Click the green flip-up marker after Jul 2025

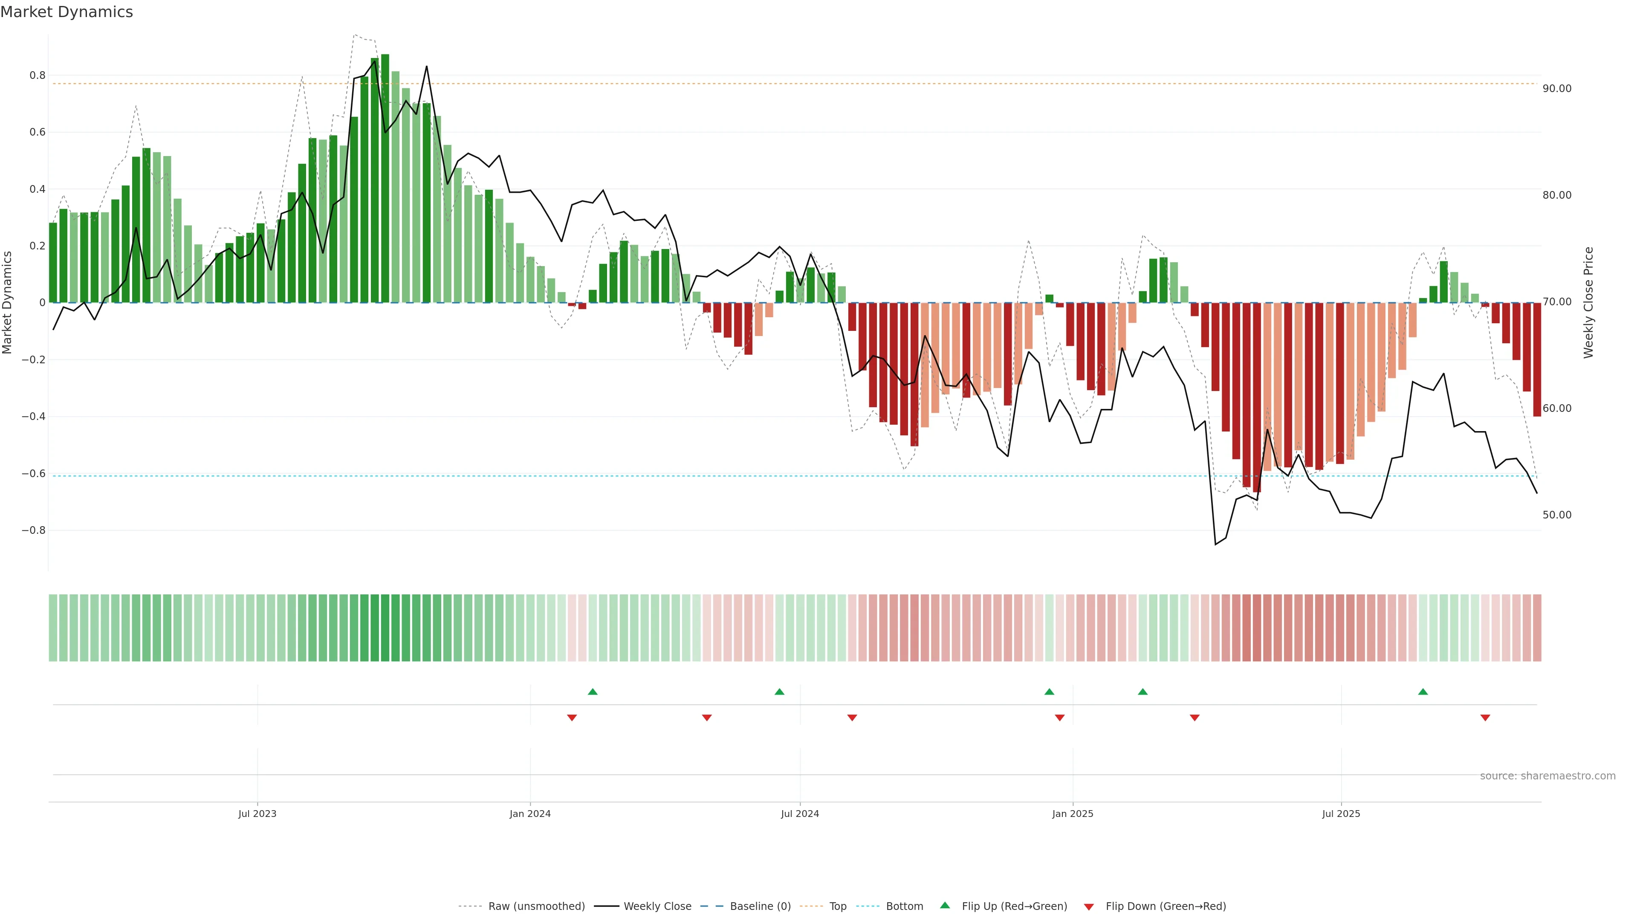point(1423,692)
